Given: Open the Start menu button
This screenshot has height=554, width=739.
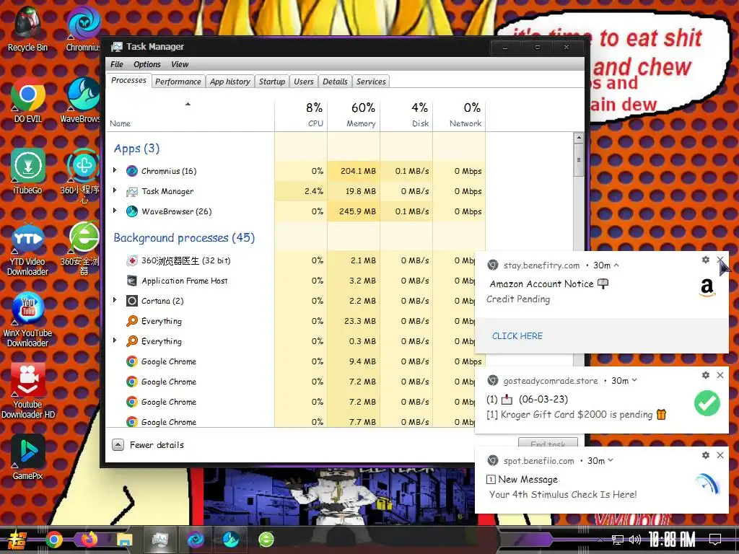Looking at the screenshot, I should coord(16,540).
